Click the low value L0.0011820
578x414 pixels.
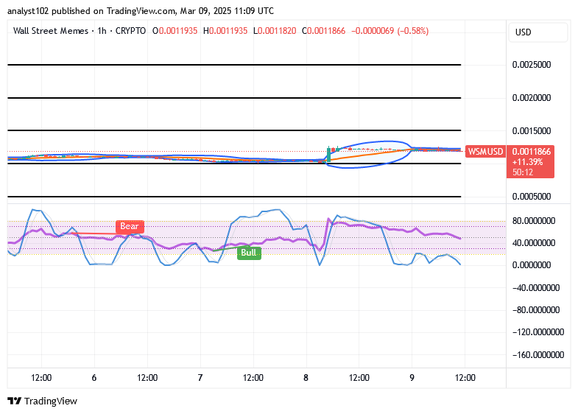(x=275, y=31)
